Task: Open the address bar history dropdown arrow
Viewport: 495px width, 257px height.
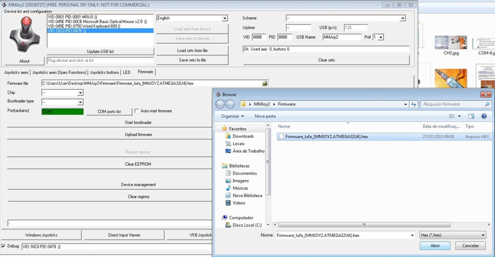Action: point(405,104)
